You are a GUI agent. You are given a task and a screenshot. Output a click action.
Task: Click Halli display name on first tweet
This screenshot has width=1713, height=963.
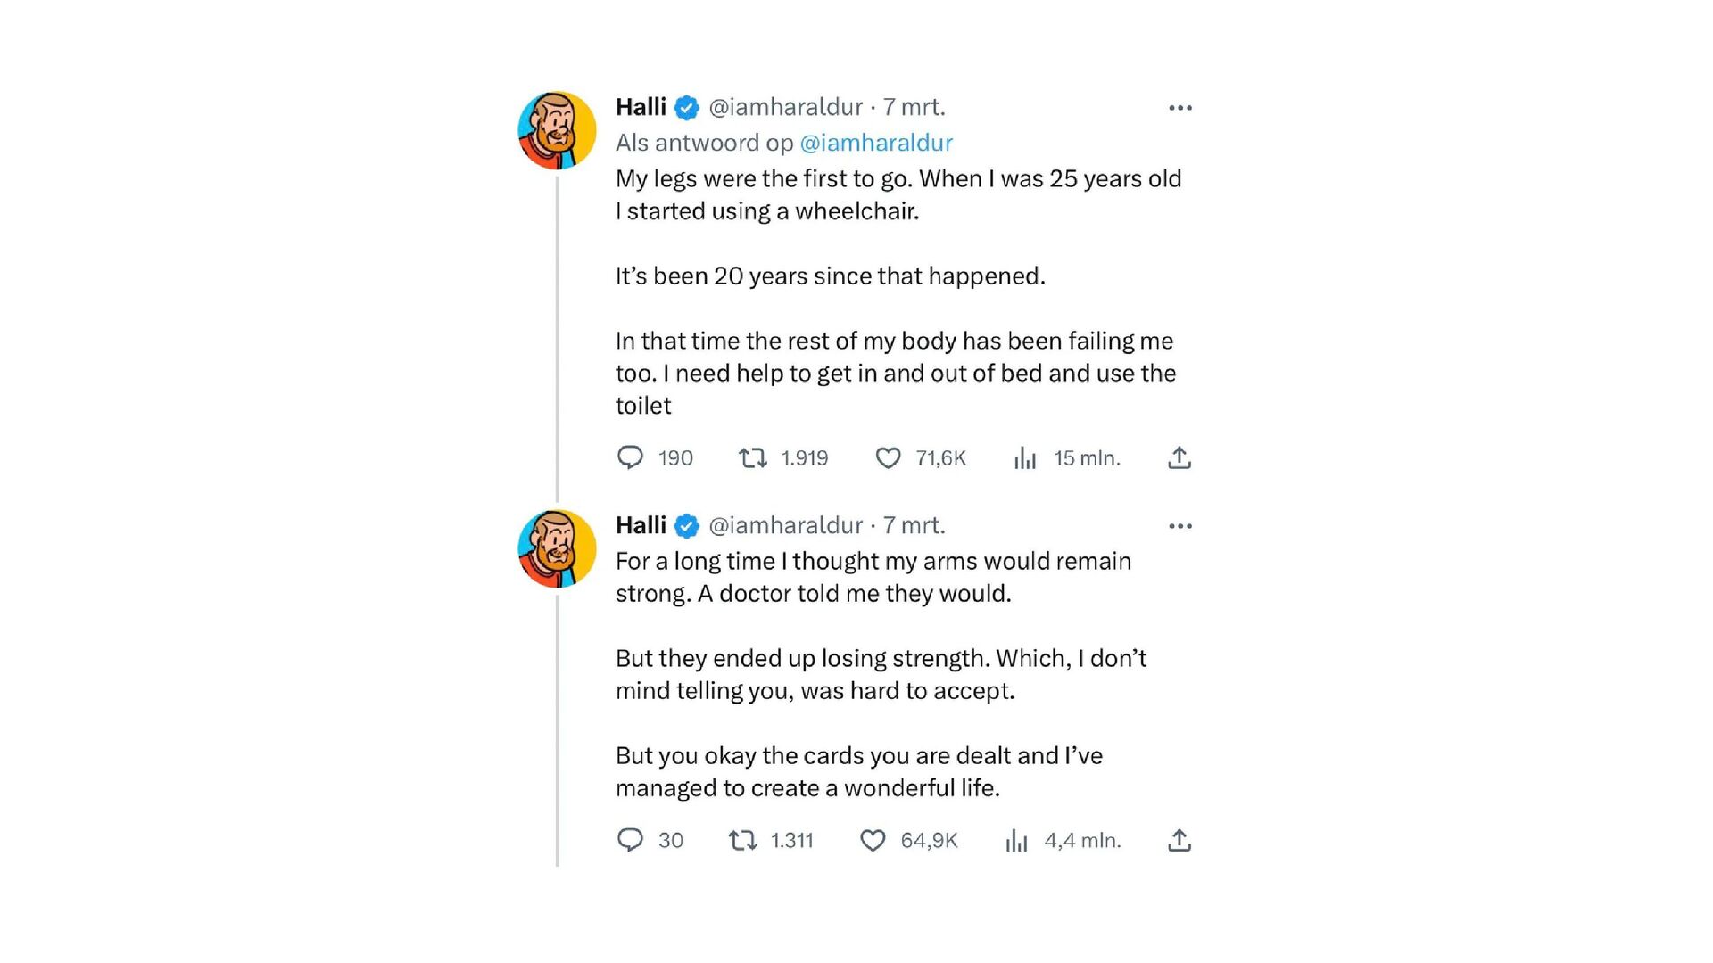[x=641, y=107]
